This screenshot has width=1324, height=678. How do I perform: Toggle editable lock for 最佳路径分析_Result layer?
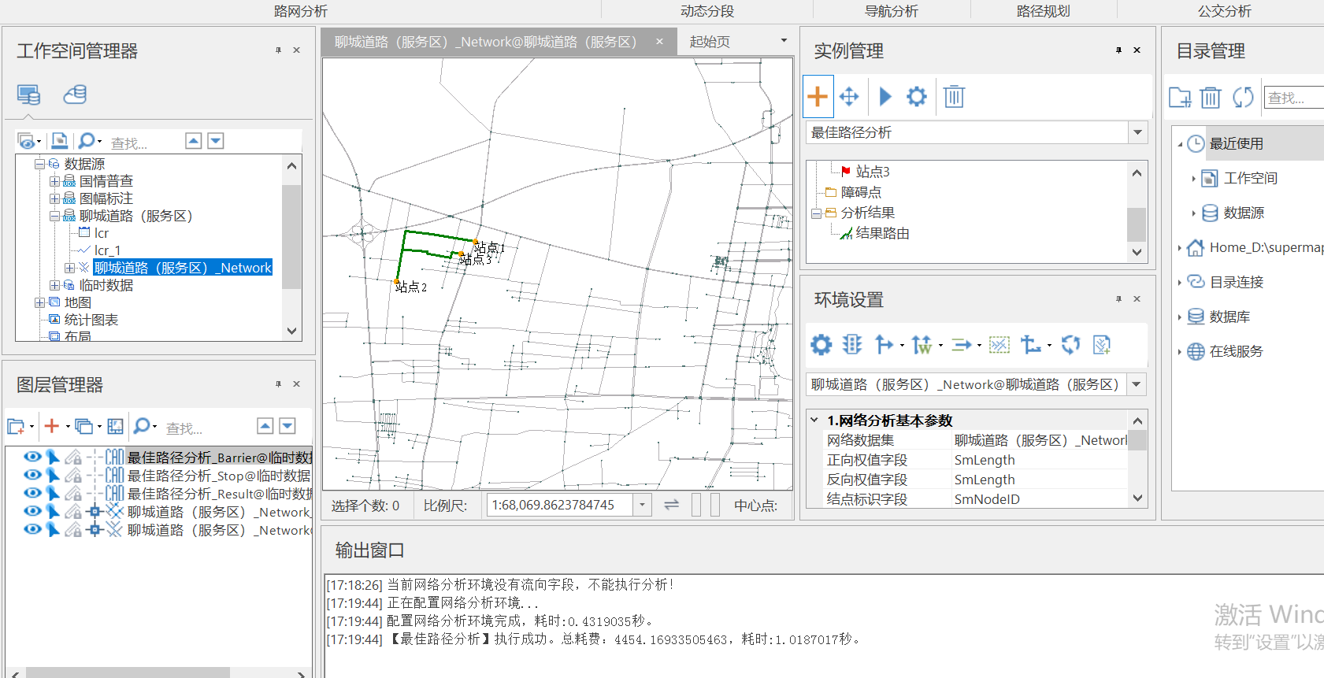tap(73, 493)
